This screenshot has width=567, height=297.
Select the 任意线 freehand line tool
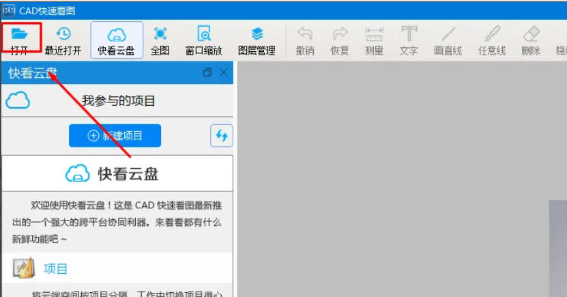click(492, 40)
